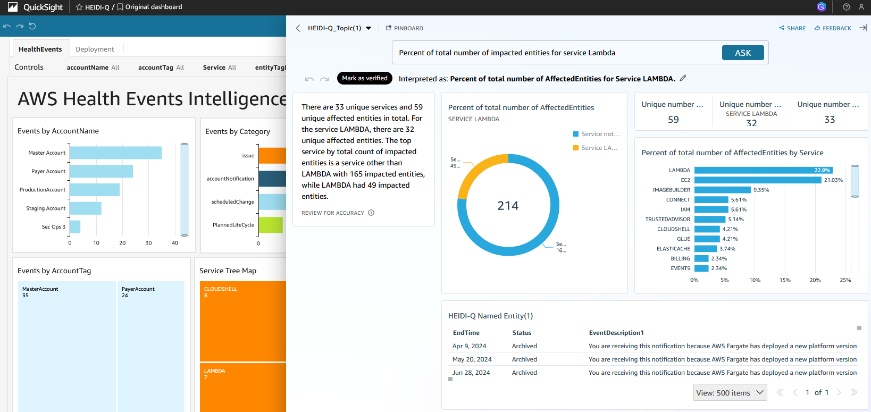Click the Events by AccountName vertical scroll slider
Viewport: 871px width, 412px height.
(185, 189)
